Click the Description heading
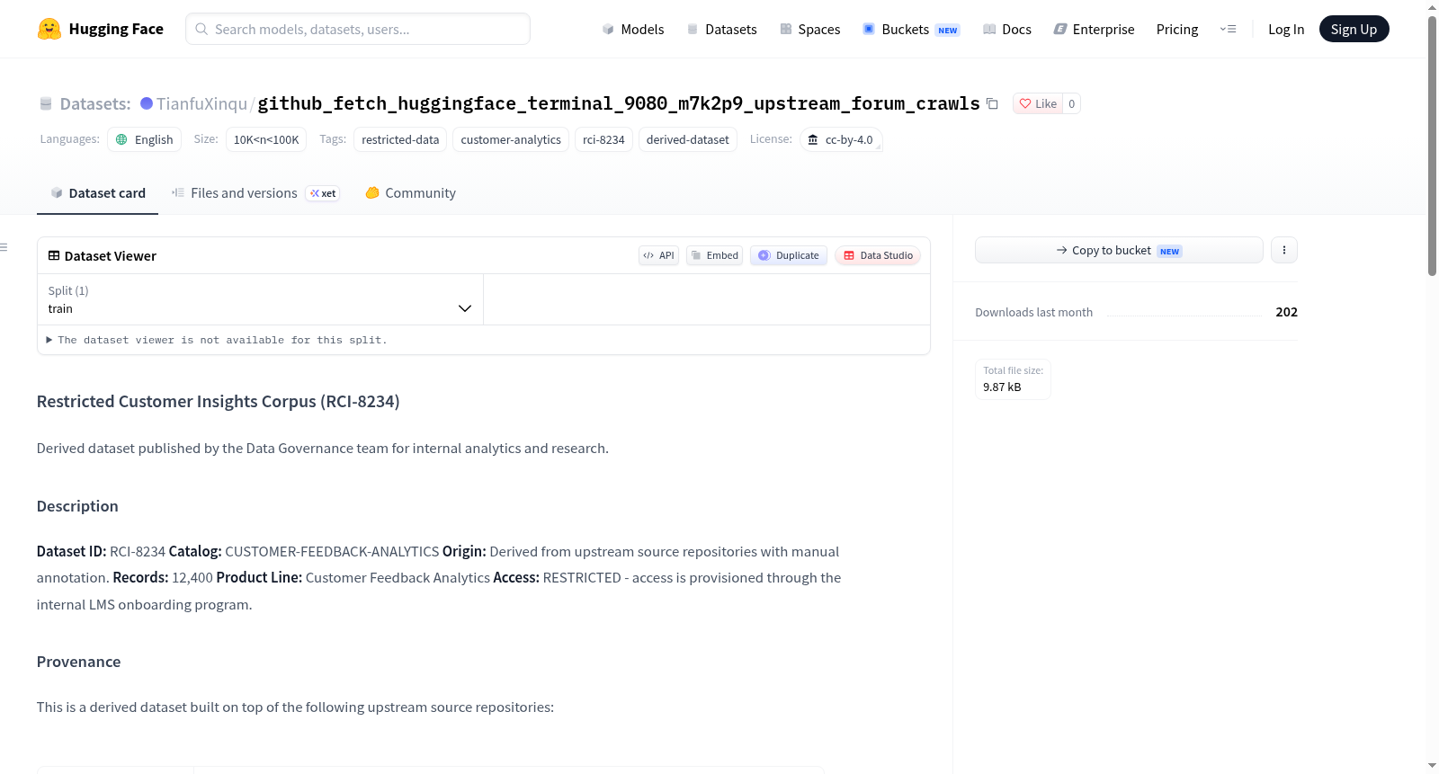The height and width of the screenshot is (774, 1439). pos(77,506)
